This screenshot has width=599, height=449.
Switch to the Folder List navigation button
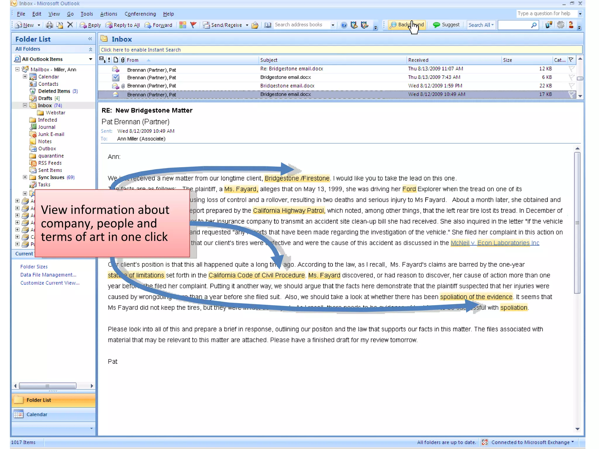pyautogui.click(x=54, y=400)
